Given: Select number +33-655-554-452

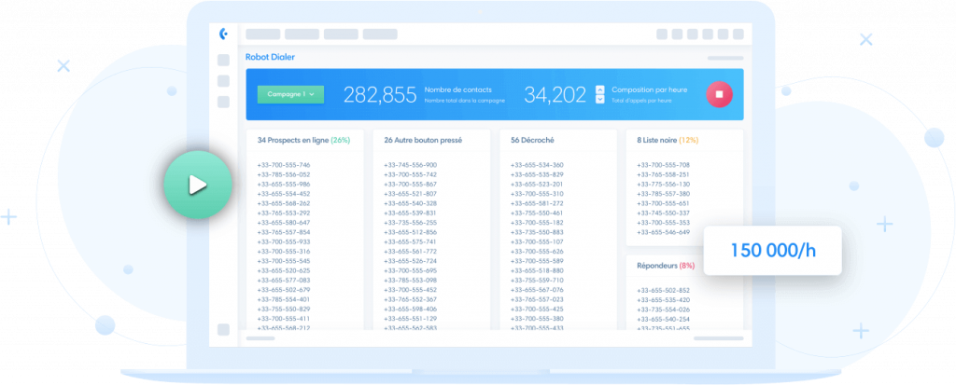Looking at the screenshot, I should pyautogui.click(x=284, y=194).
